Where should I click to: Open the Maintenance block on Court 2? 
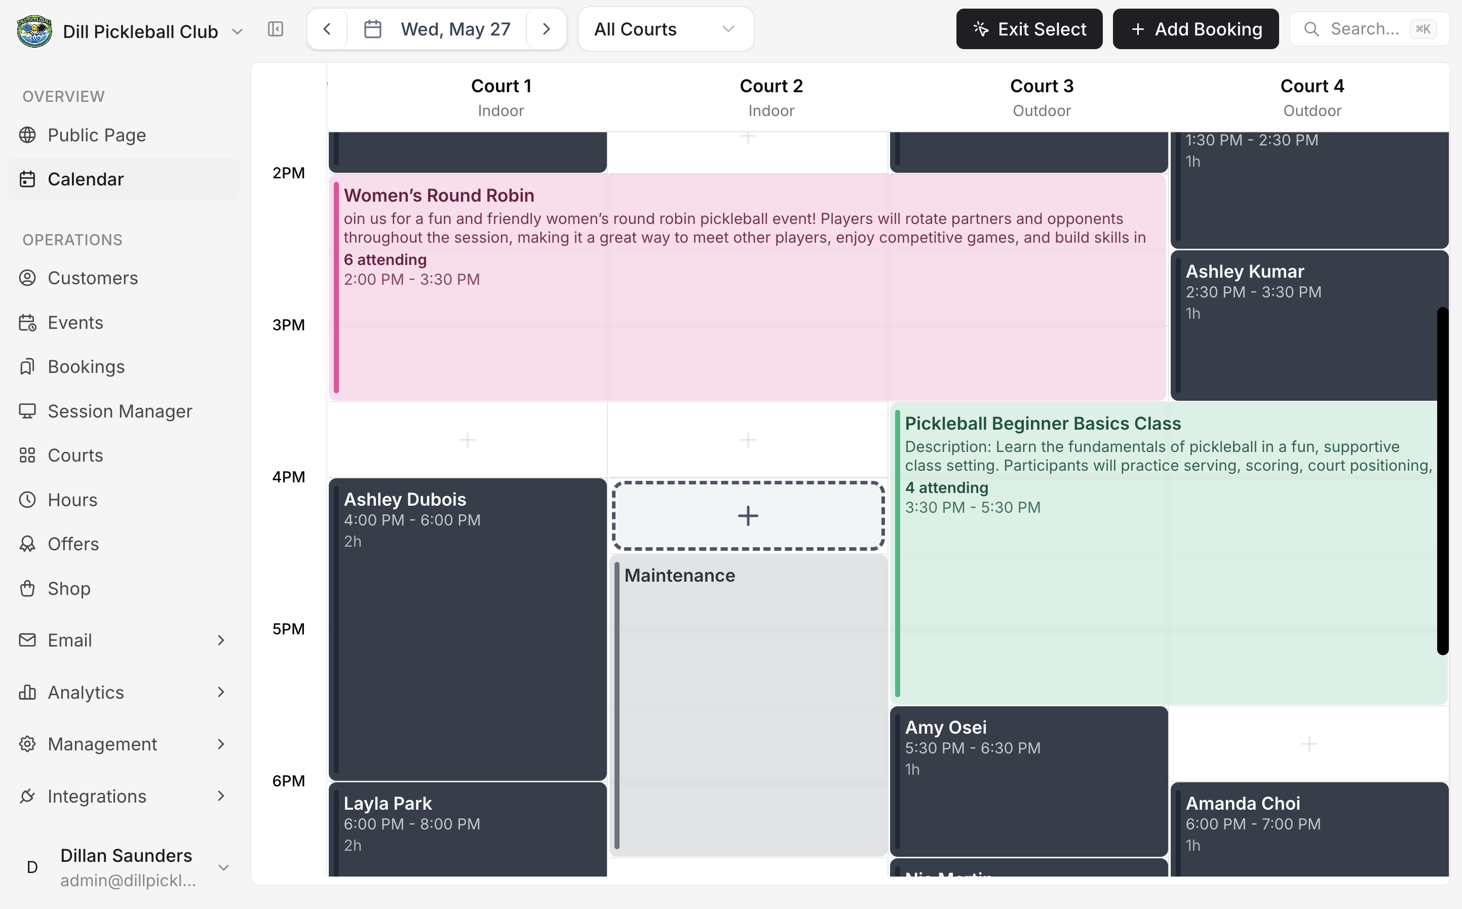click(x=748, y=705)
